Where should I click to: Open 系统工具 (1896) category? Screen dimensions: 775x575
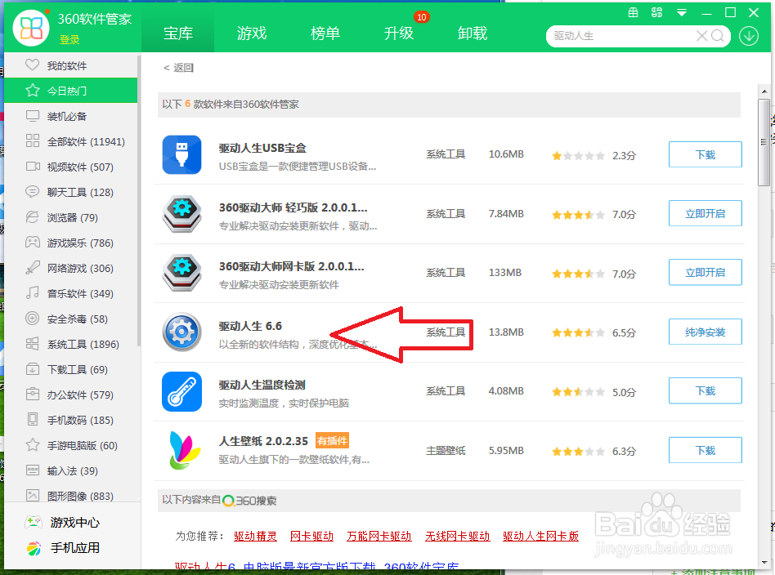[x=70, y=344]
